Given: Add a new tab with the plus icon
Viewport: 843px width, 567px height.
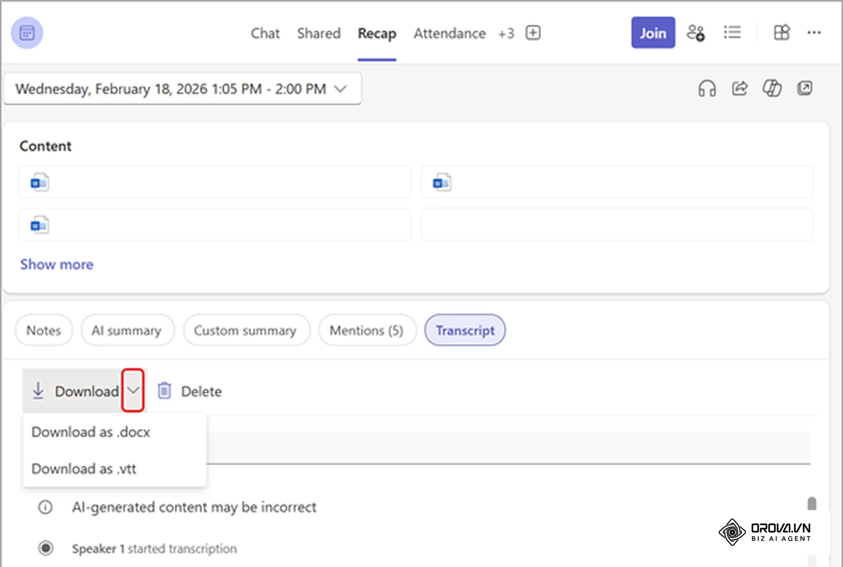Looking at the screenshot, I should [x=533, y=33].
